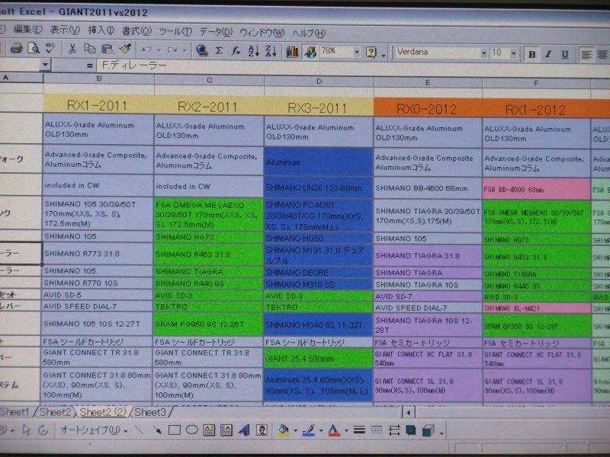Click the Copy icon
610x457 pixels.
[x=89, y=49]
